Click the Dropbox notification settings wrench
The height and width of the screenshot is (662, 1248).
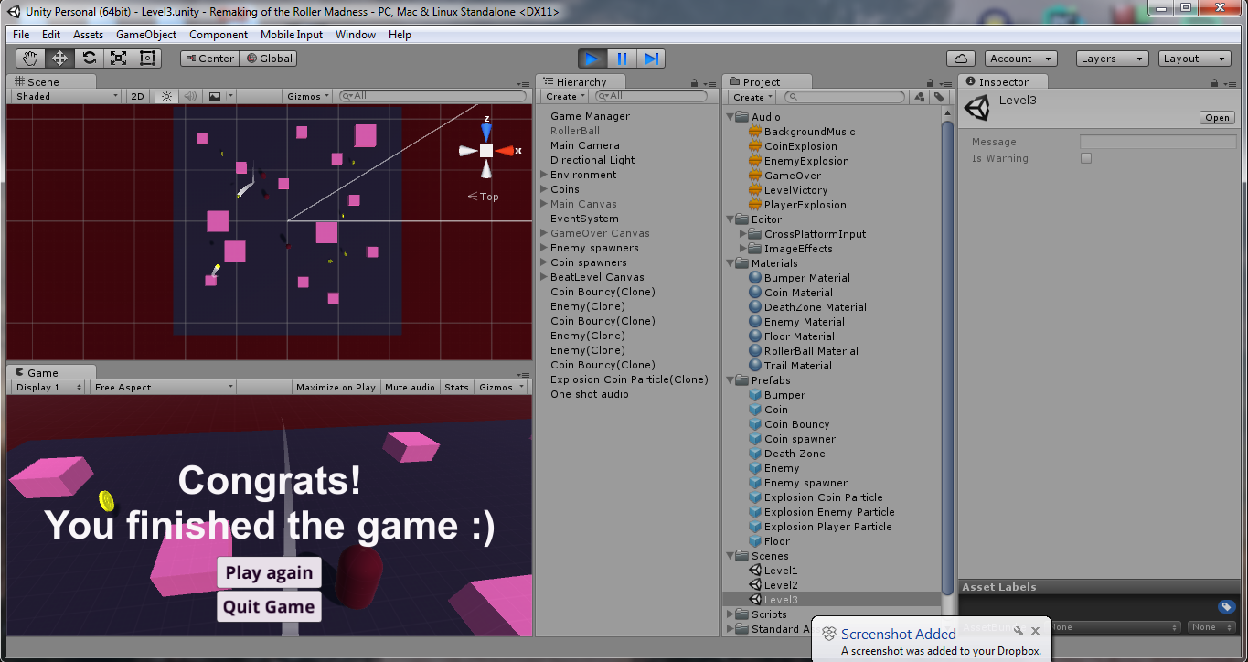tap(1019, 631)
